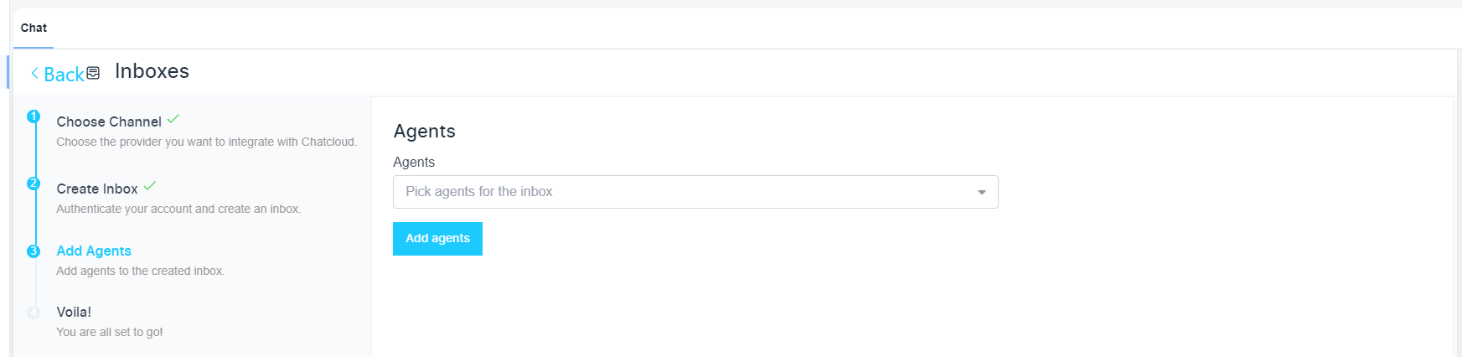
Task: Select the Choose Channel step
Action: [109, 122]
